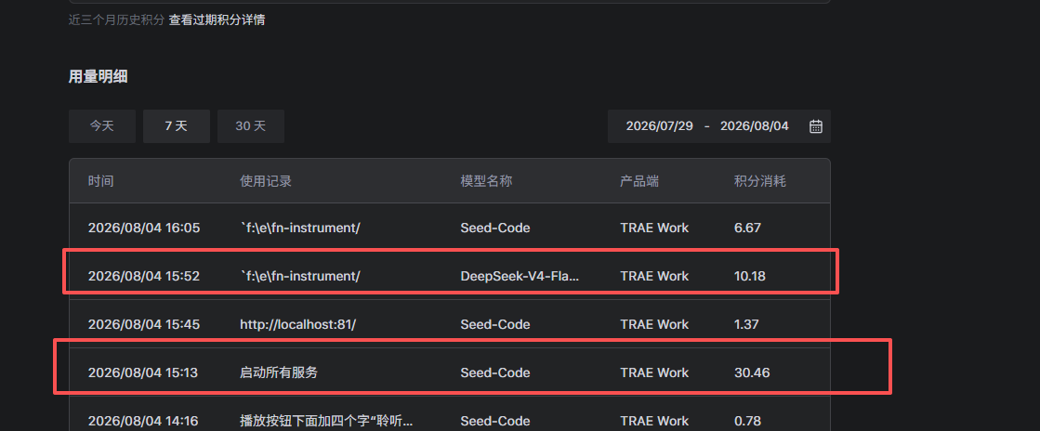This screenshot has width=1040, height=431.
Task: Click the 产品端 column header
Action: (639, 181)
